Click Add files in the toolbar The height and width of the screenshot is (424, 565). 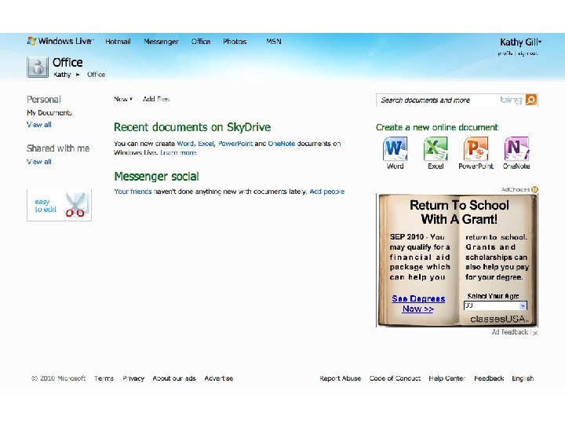click(x=156, y=99)
